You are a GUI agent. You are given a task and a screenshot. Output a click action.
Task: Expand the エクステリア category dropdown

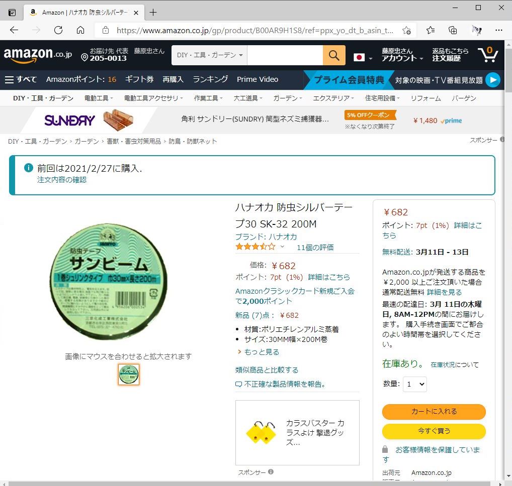click(x=333, y=98)
